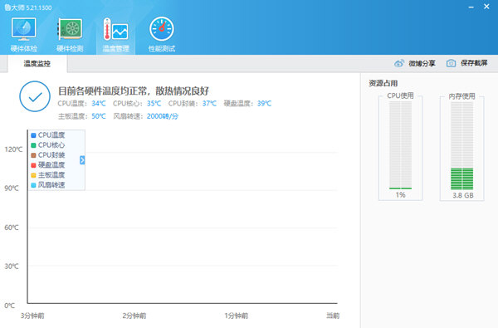This screenshot has width=498, height=328.
Task: Click the 1% CPU usage reading
Action: pyautogui.click(x=401, y=195)
